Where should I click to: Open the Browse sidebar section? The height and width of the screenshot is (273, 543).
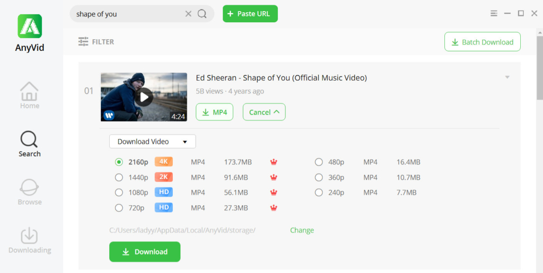point(30,192)
